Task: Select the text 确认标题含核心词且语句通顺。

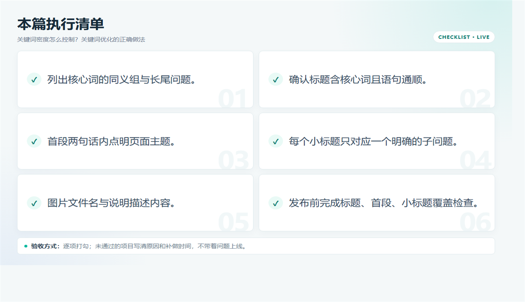Action: [357, 80]
